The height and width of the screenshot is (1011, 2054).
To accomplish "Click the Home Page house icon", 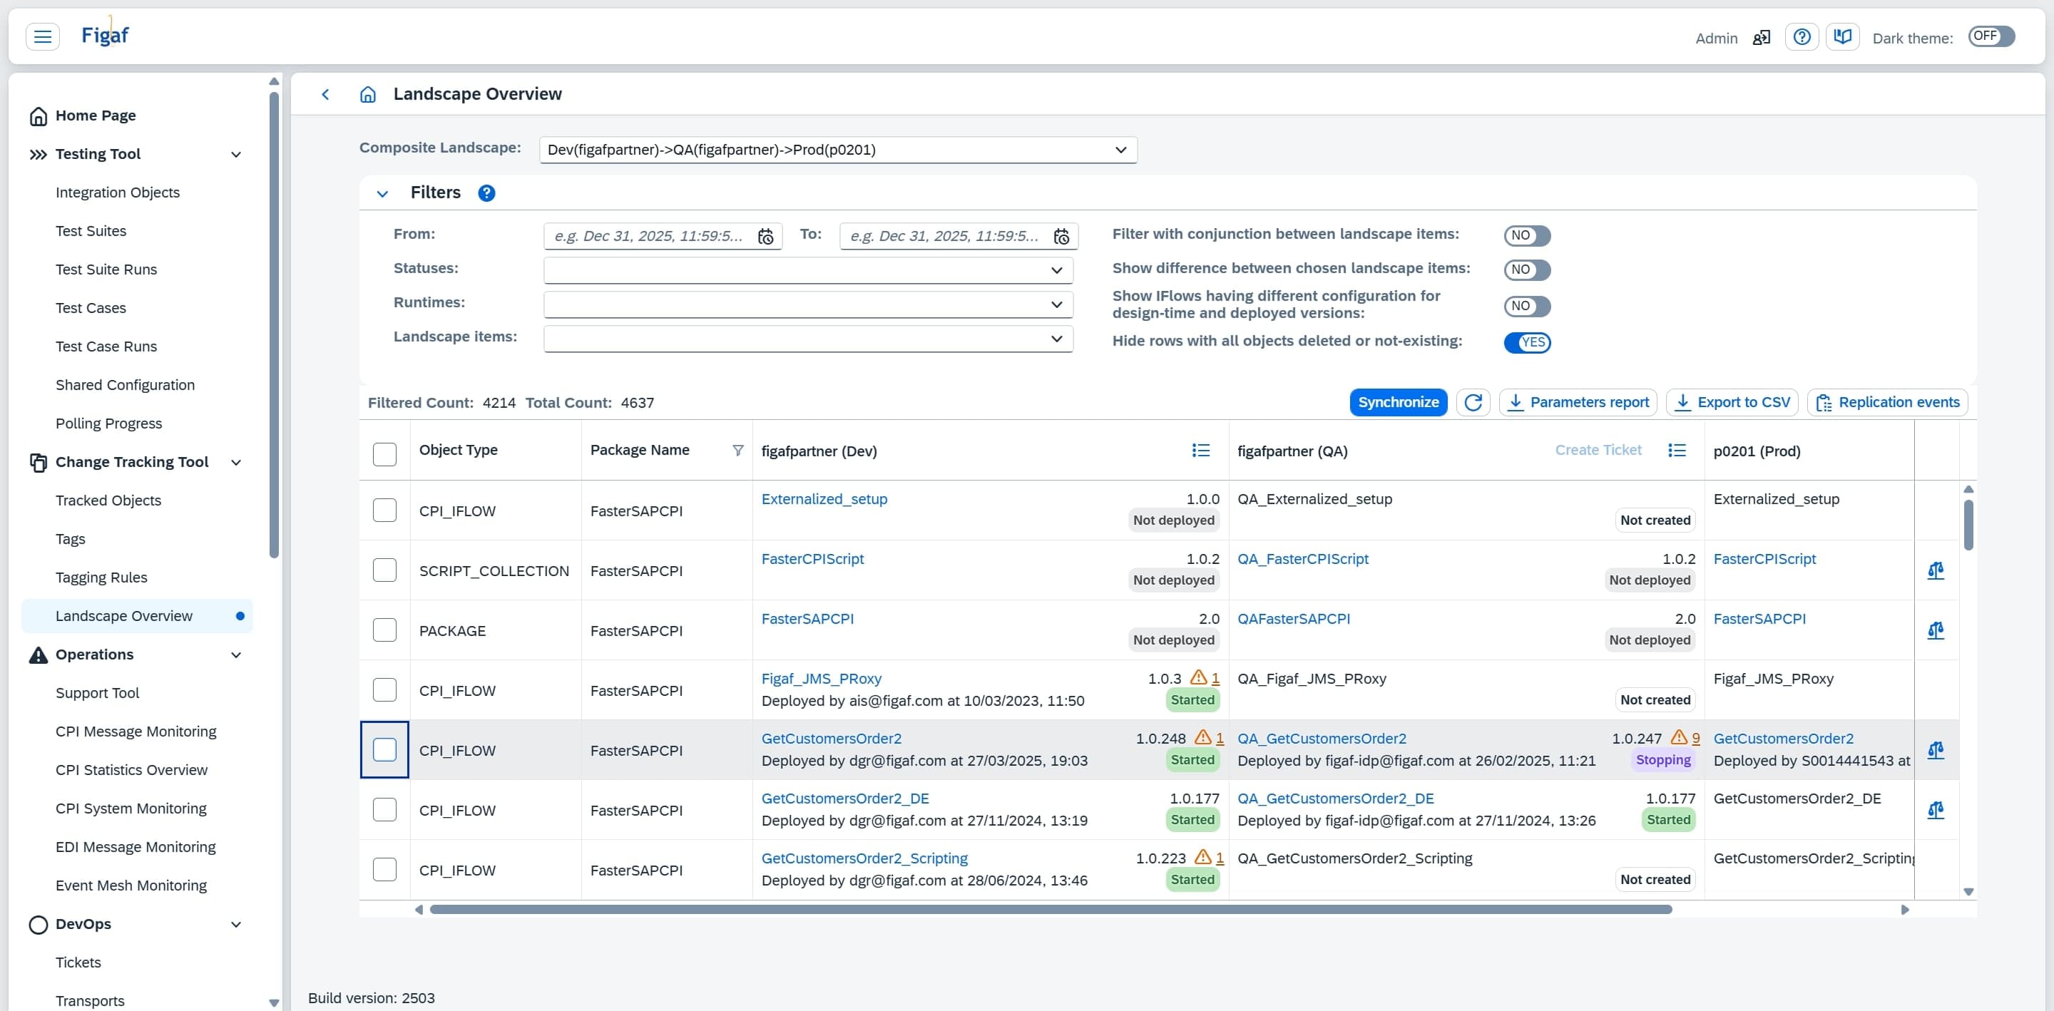I will click(x=39, y=116).
